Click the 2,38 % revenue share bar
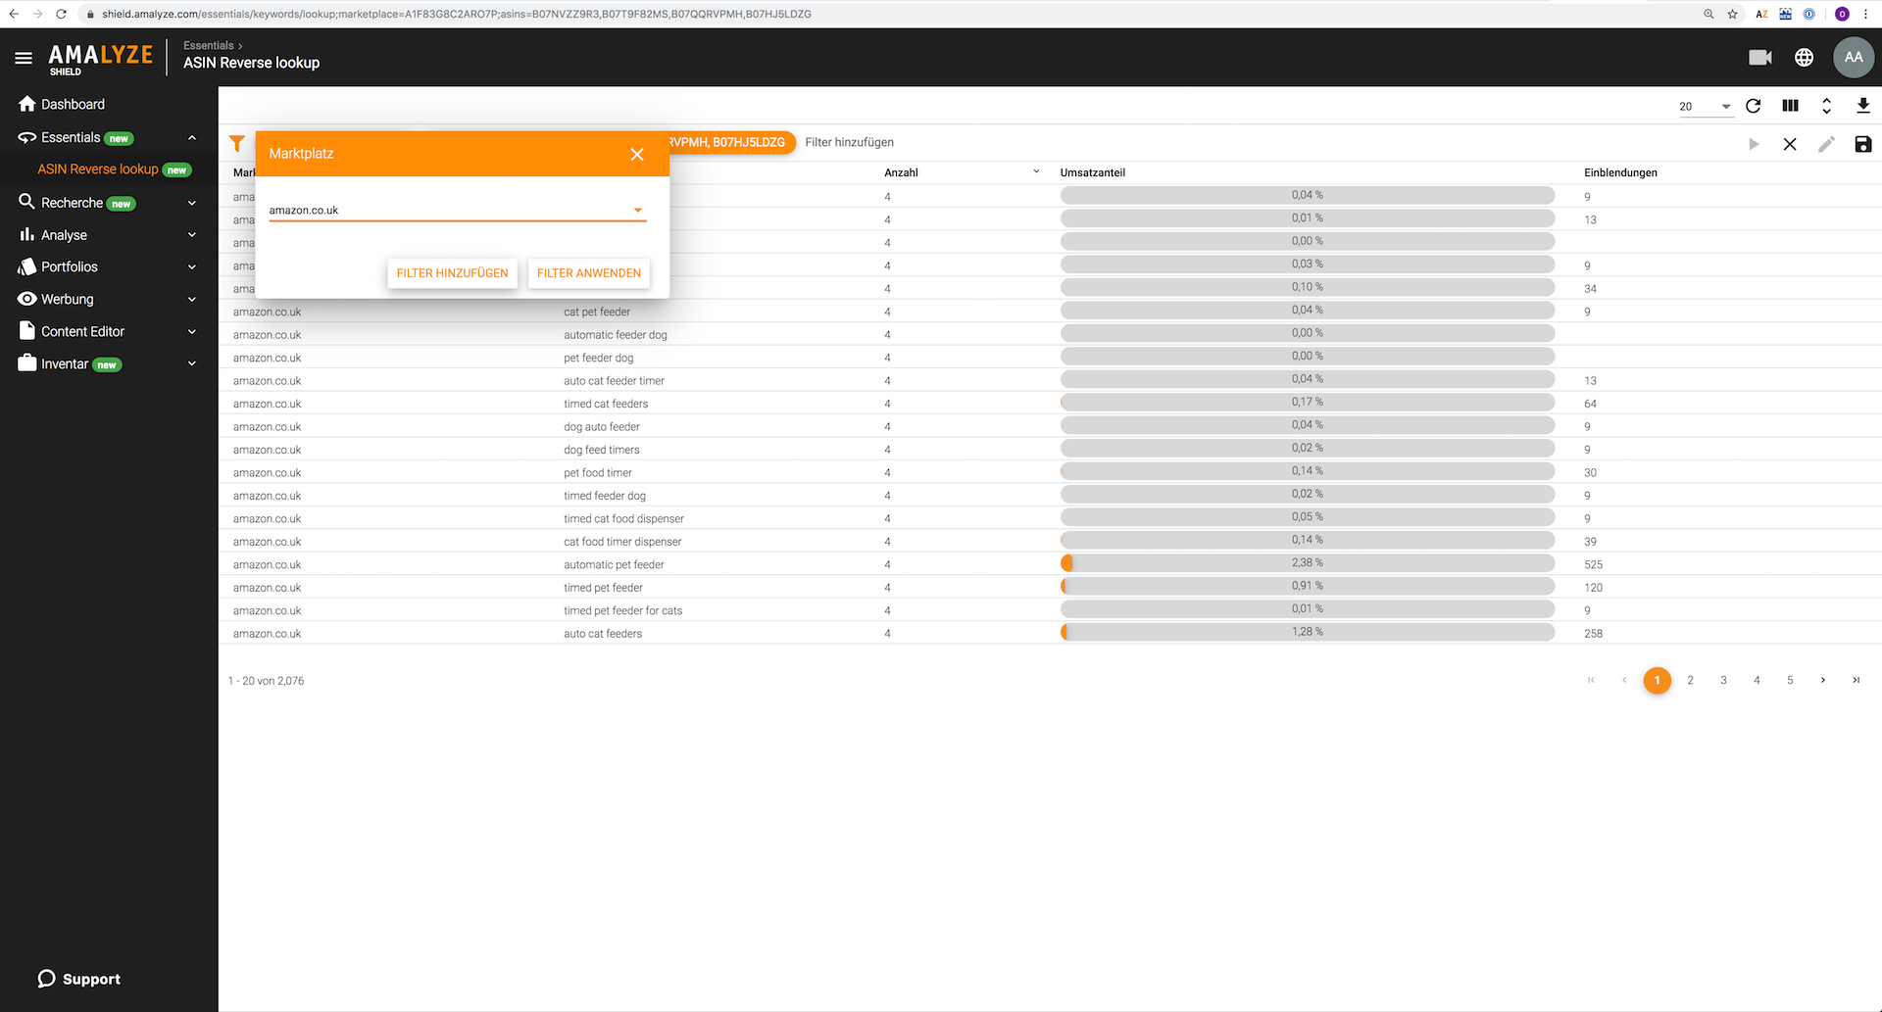1882x1012 pixels. click(x=1308, y=563)
